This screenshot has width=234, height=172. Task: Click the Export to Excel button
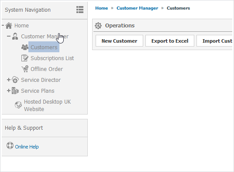coord(170,41)
